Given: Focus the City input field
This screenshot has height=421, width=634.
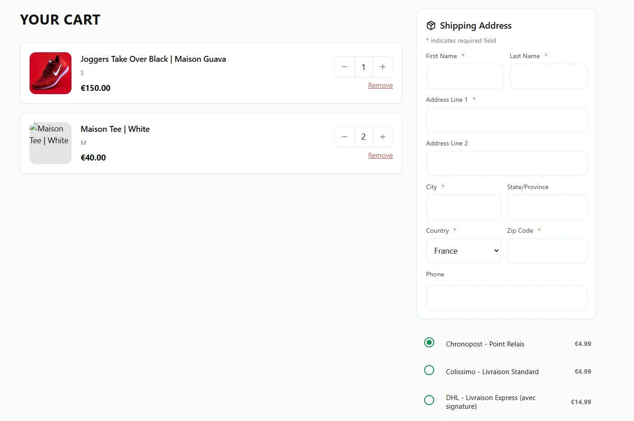Looking at the screenshot, I should 463,207.
